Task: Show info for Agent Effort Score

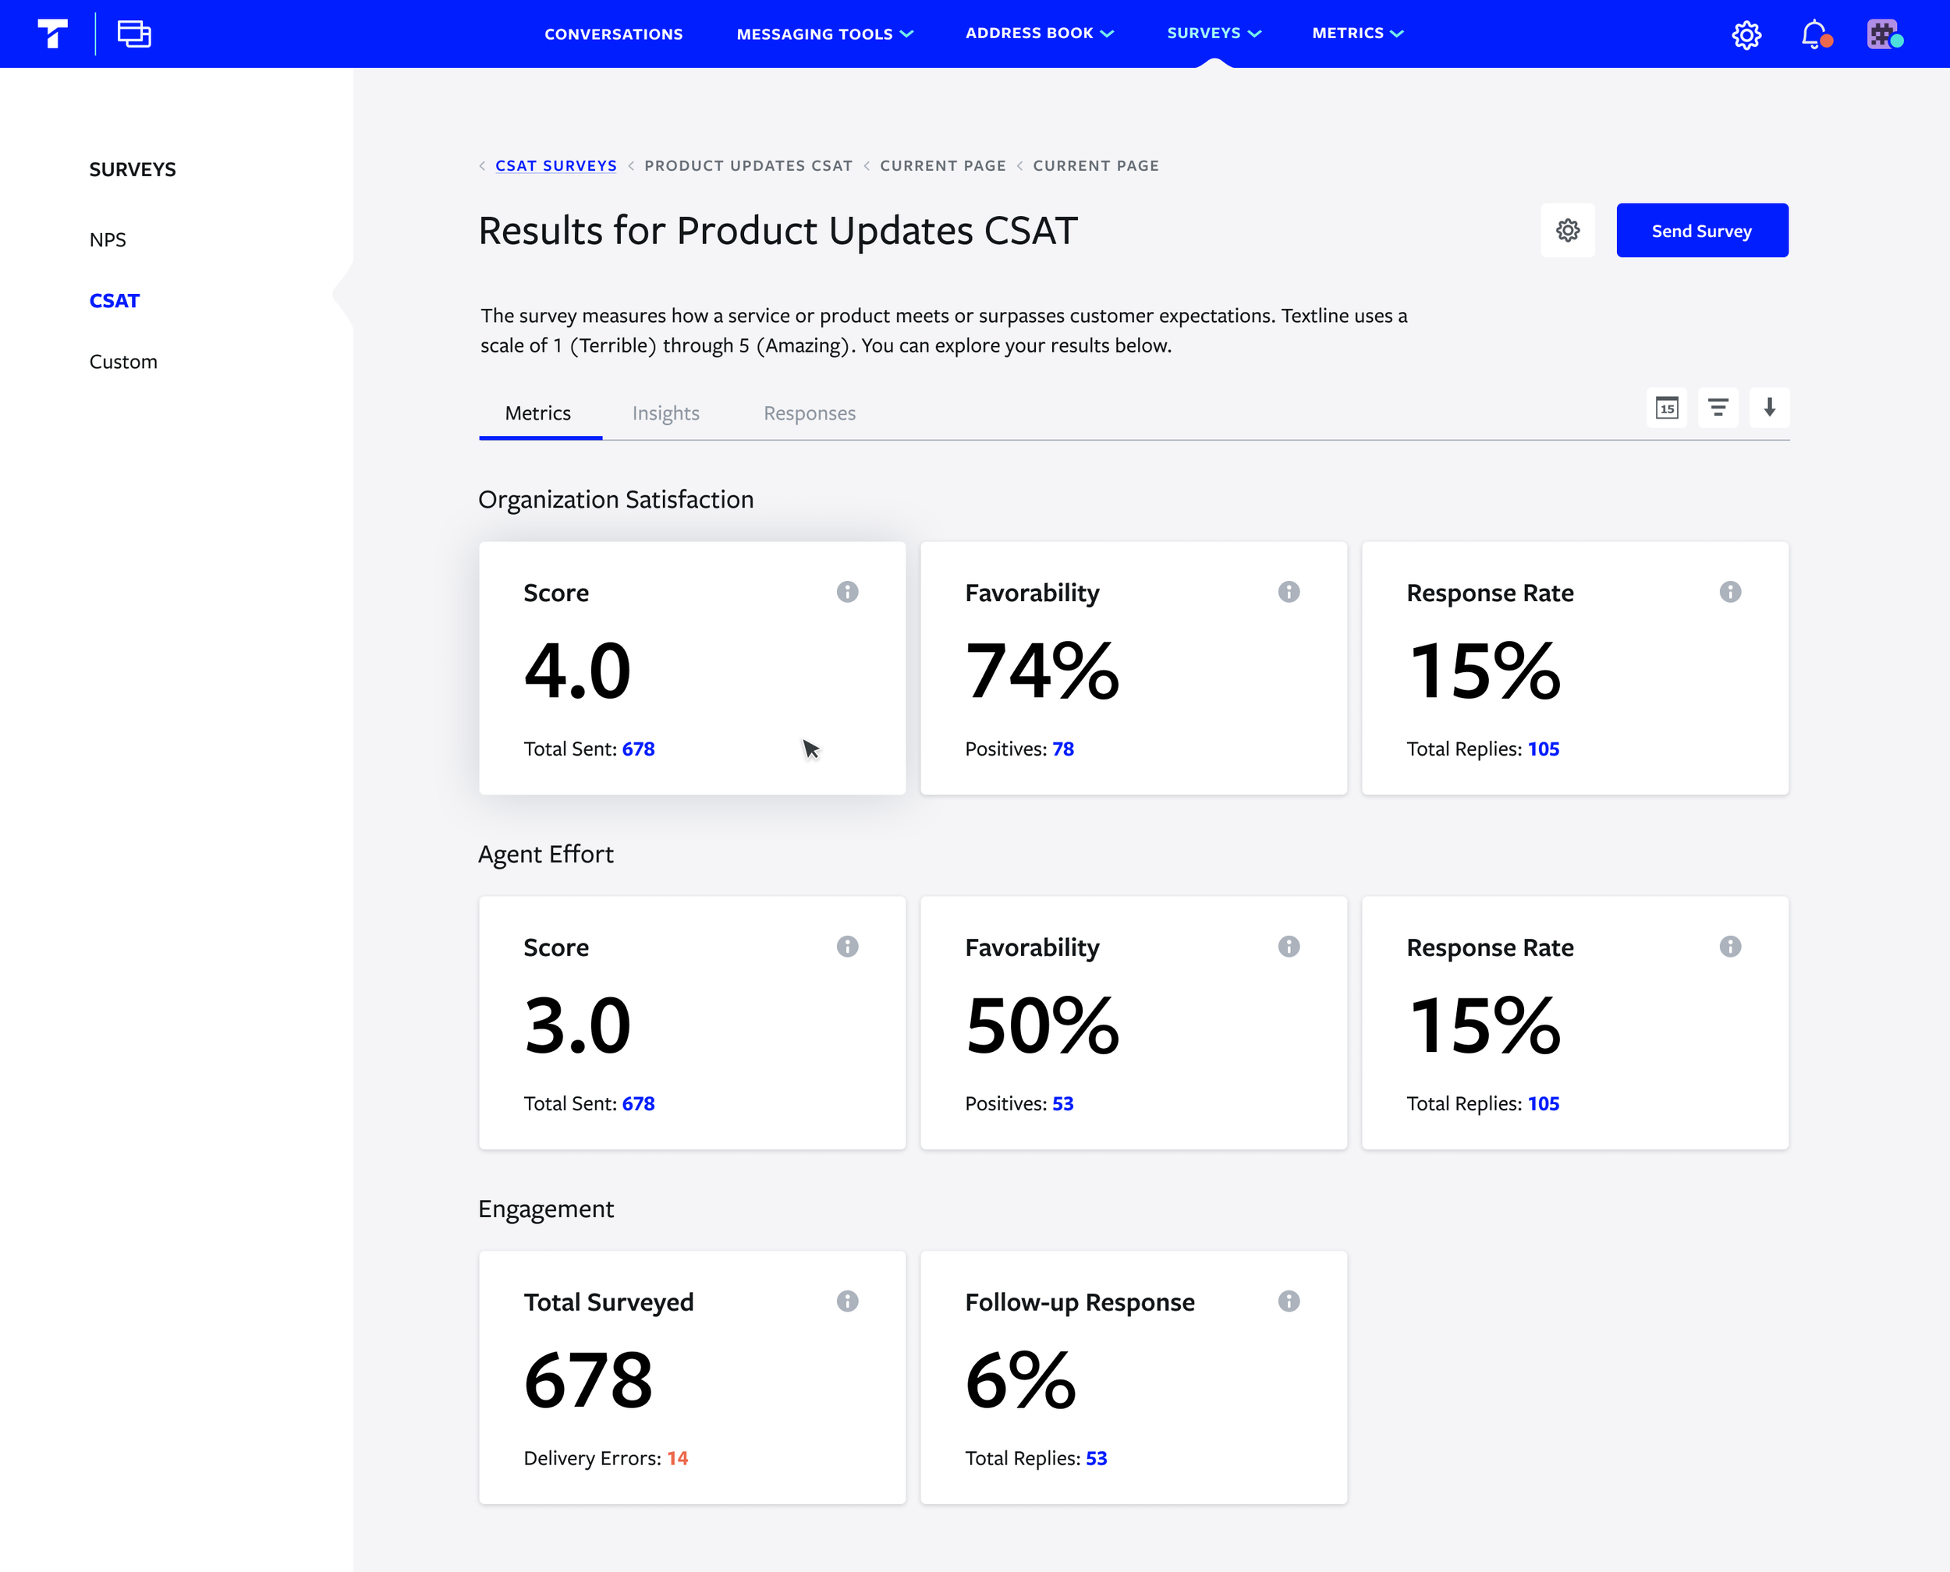Action: click(847, 947)
